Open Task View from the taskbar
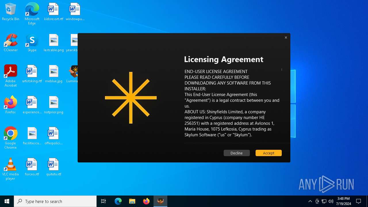Viewport: 368px width, 207px height. click(103, 201)
